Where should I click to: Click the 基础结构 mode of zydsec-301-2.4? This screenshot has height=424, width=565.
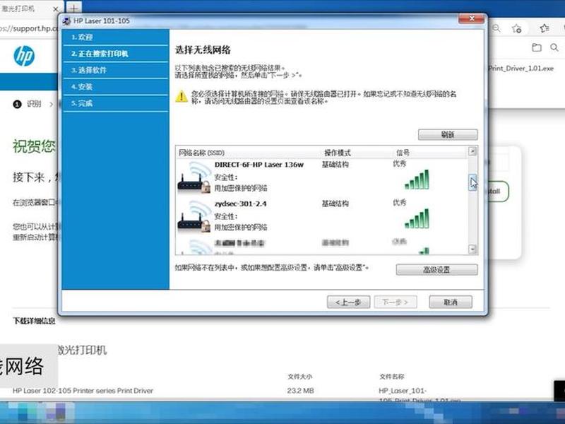pos(335,204)
